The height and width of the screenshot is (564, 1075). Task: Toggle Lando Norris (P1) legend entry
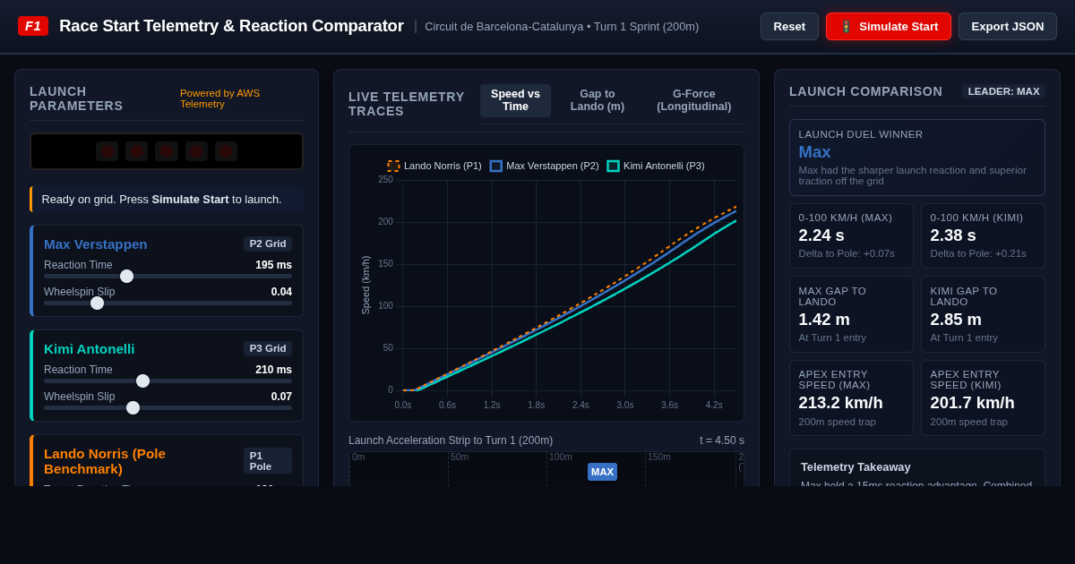click(434, 166)
